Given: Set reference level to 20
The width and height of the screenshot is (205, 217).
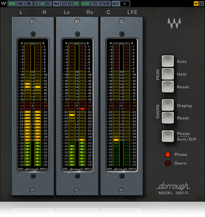Looking at the screenshot, I should pyautogui.click(x=76, y=4).
